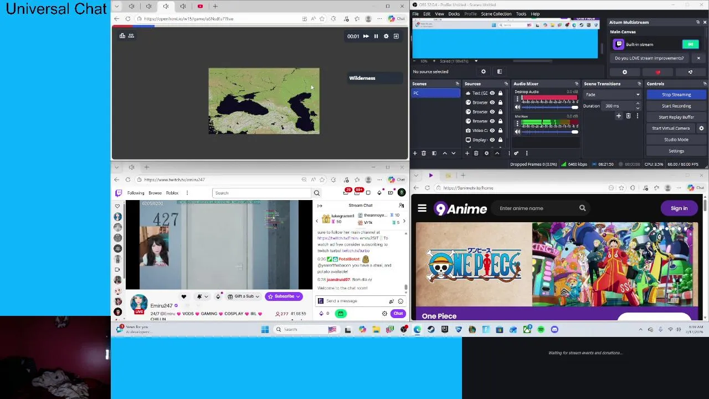This screenshot has height=399, width=709.
Task: Click Stop Streaming in OBS Controls
Action: (676, 95)
